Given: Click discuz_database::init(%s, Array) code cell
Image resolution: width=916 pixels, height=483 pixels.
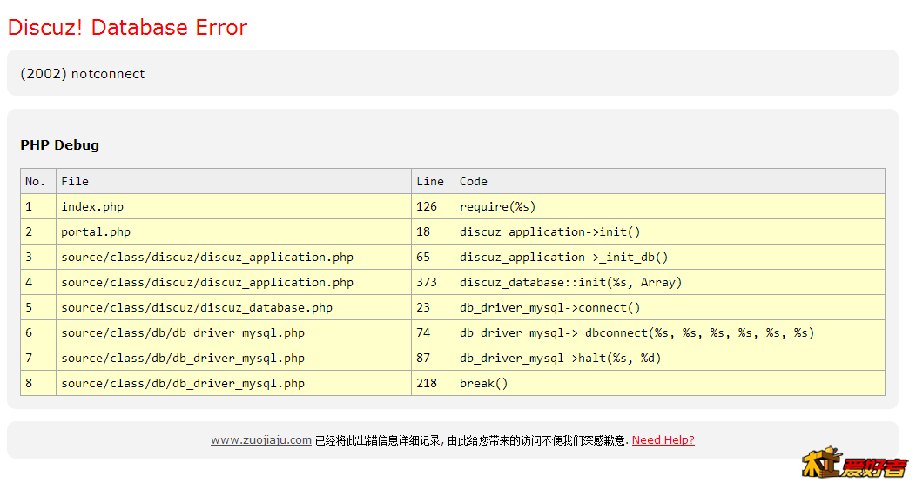Looking at the screenshot, I should pos(670,283).
